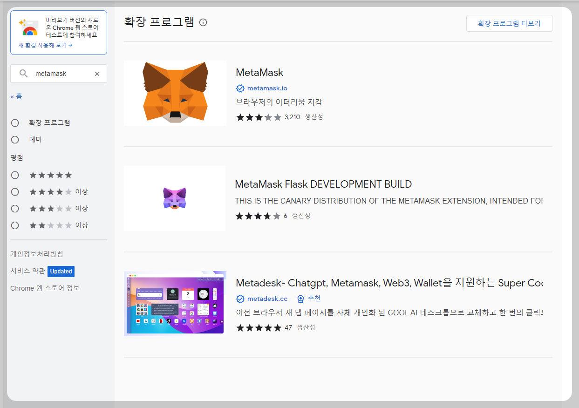The image size is (579, 408).
Task: Open the extensions info icon
Action: click(203, 22)
